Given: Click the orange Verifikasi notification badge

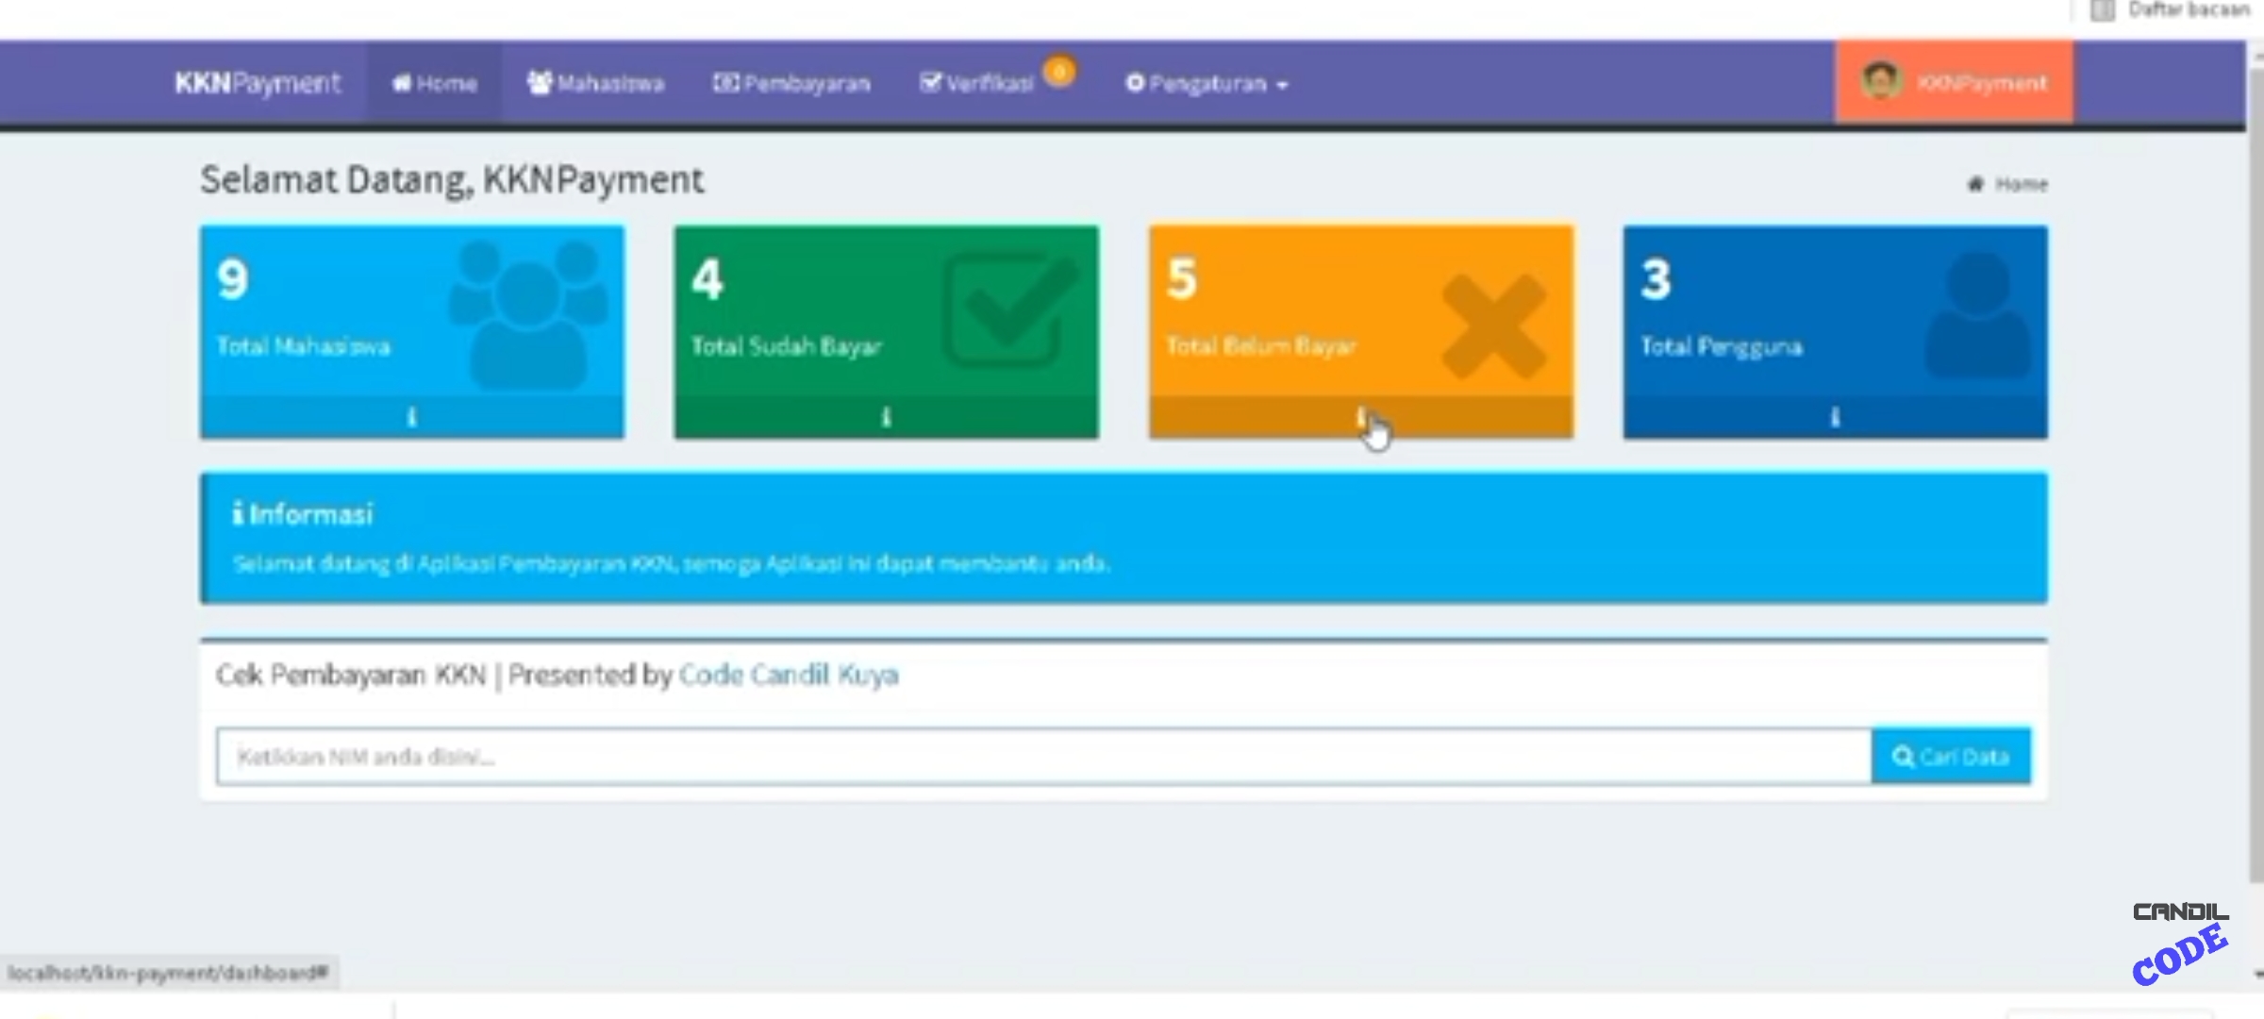Looking at the screenshot, I should tap(1059, 71).
